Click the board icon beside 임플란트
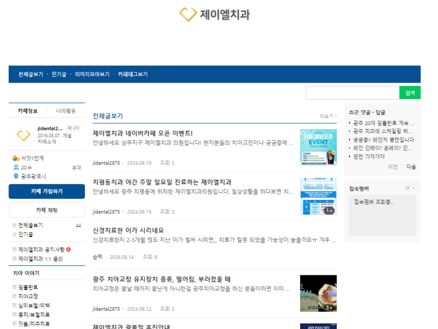 (15, 287)
